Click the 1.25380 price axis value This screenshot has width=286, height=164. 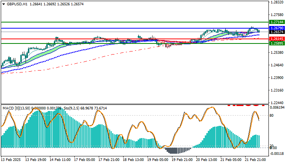[277, 53]
